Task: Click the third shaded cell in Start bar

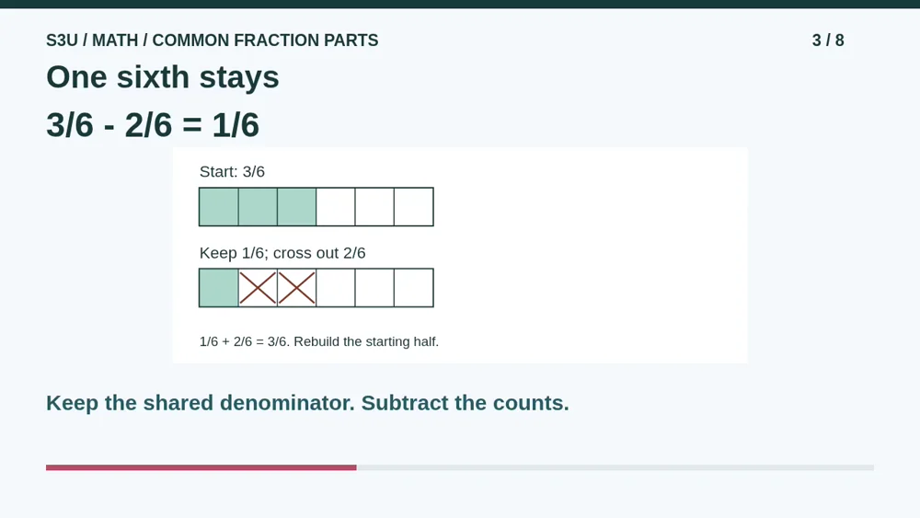Action: 297,207
